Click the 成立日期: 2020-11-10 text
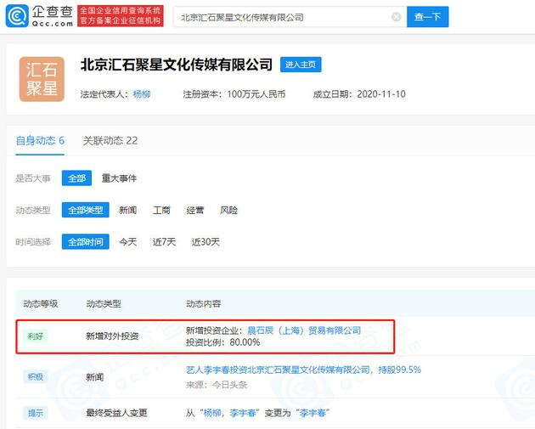The image size is (535, 429). pyautogui.click(x=359, y=94)
